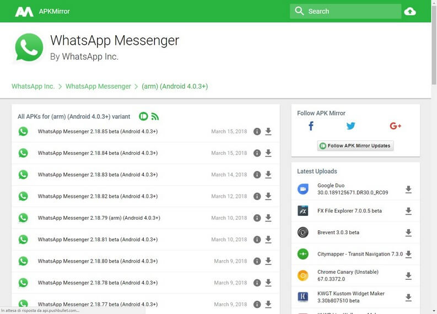This screenshot has width=437, height=314.
Task: Download KWGT Kustom Widget Maker beta
Action: [x=408, y=297]
